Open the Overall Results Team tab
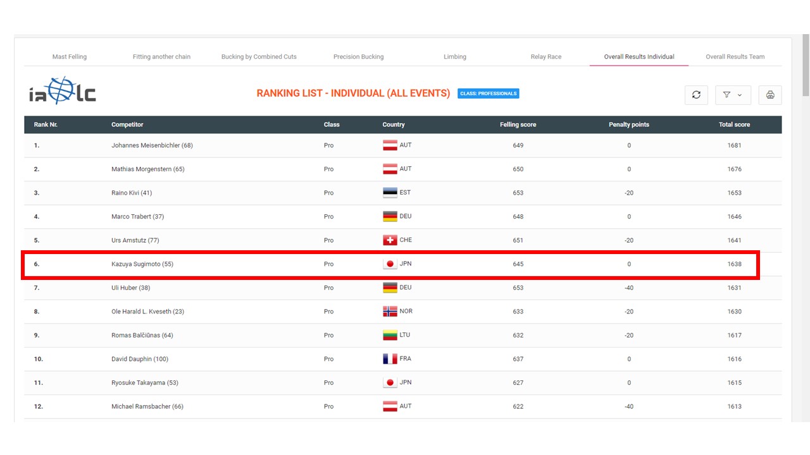 735,57
